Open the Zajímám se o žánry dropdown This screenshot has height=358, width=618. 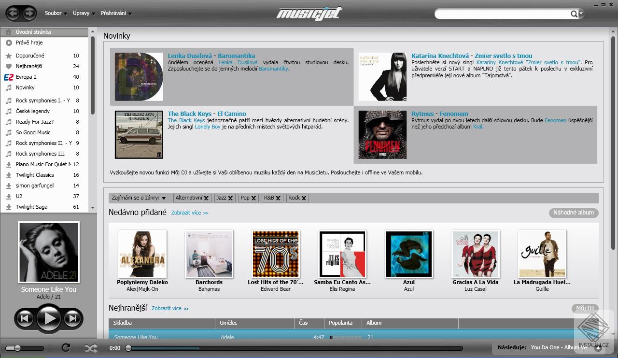pyautogui.click(x=164, y=198)
